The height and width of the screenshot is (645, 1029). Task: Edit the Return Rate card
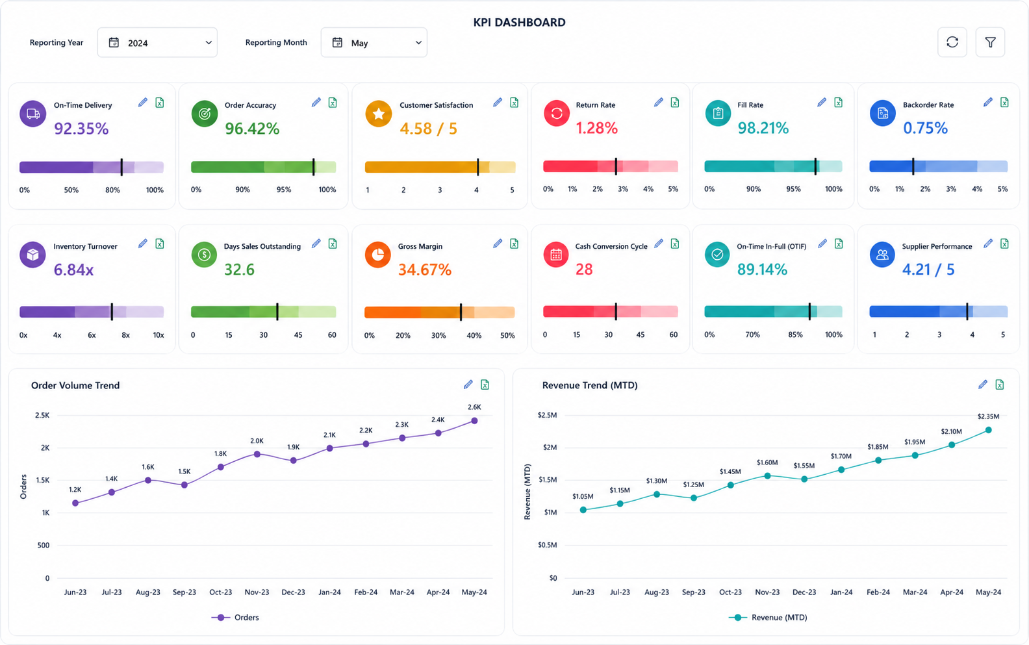coord(659,103)
